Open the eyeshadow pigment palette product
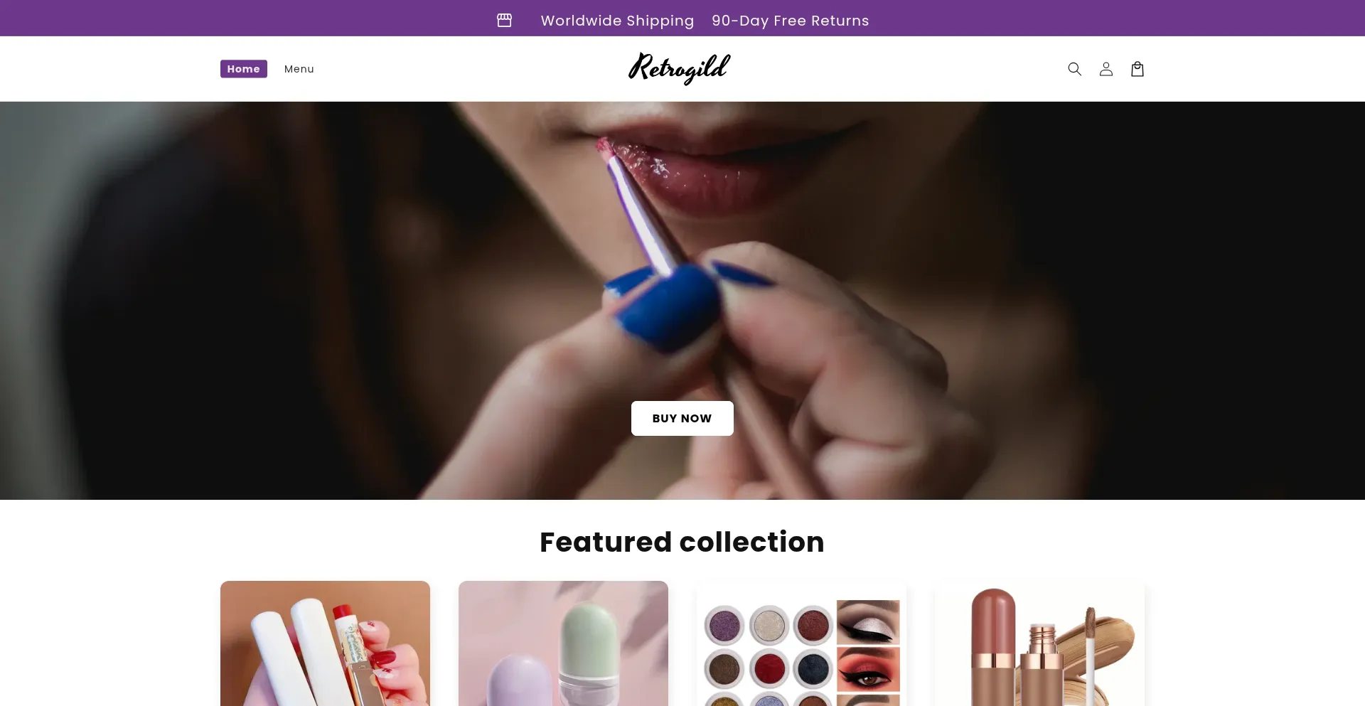Image resolution: width=1365 pixels, height=706 pixels. coord(801,643)
